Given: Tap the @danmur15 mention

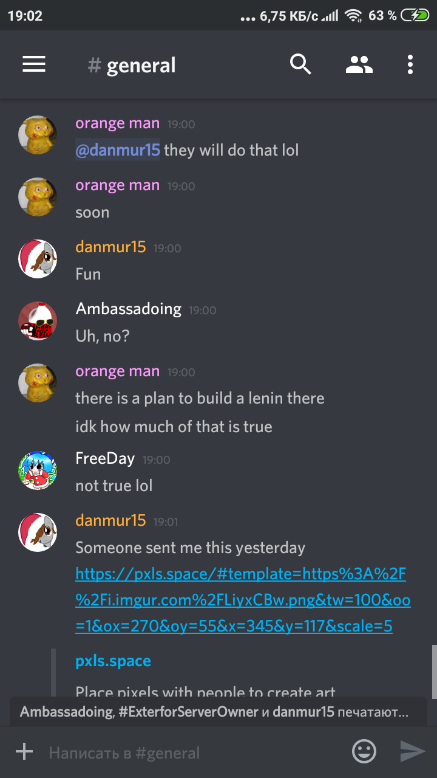Looking at the screenshot, I should point(118,150).
